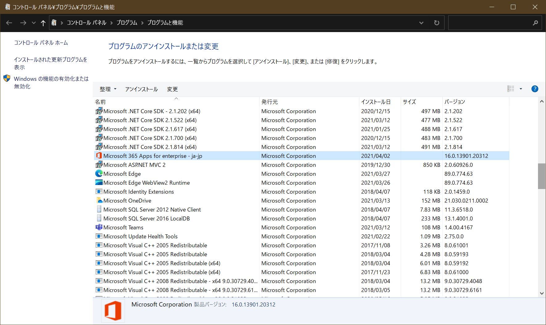This screenshot has height=325, width=546.
Task: Click アンインストール in the command bar
Action: coord(141,89)
